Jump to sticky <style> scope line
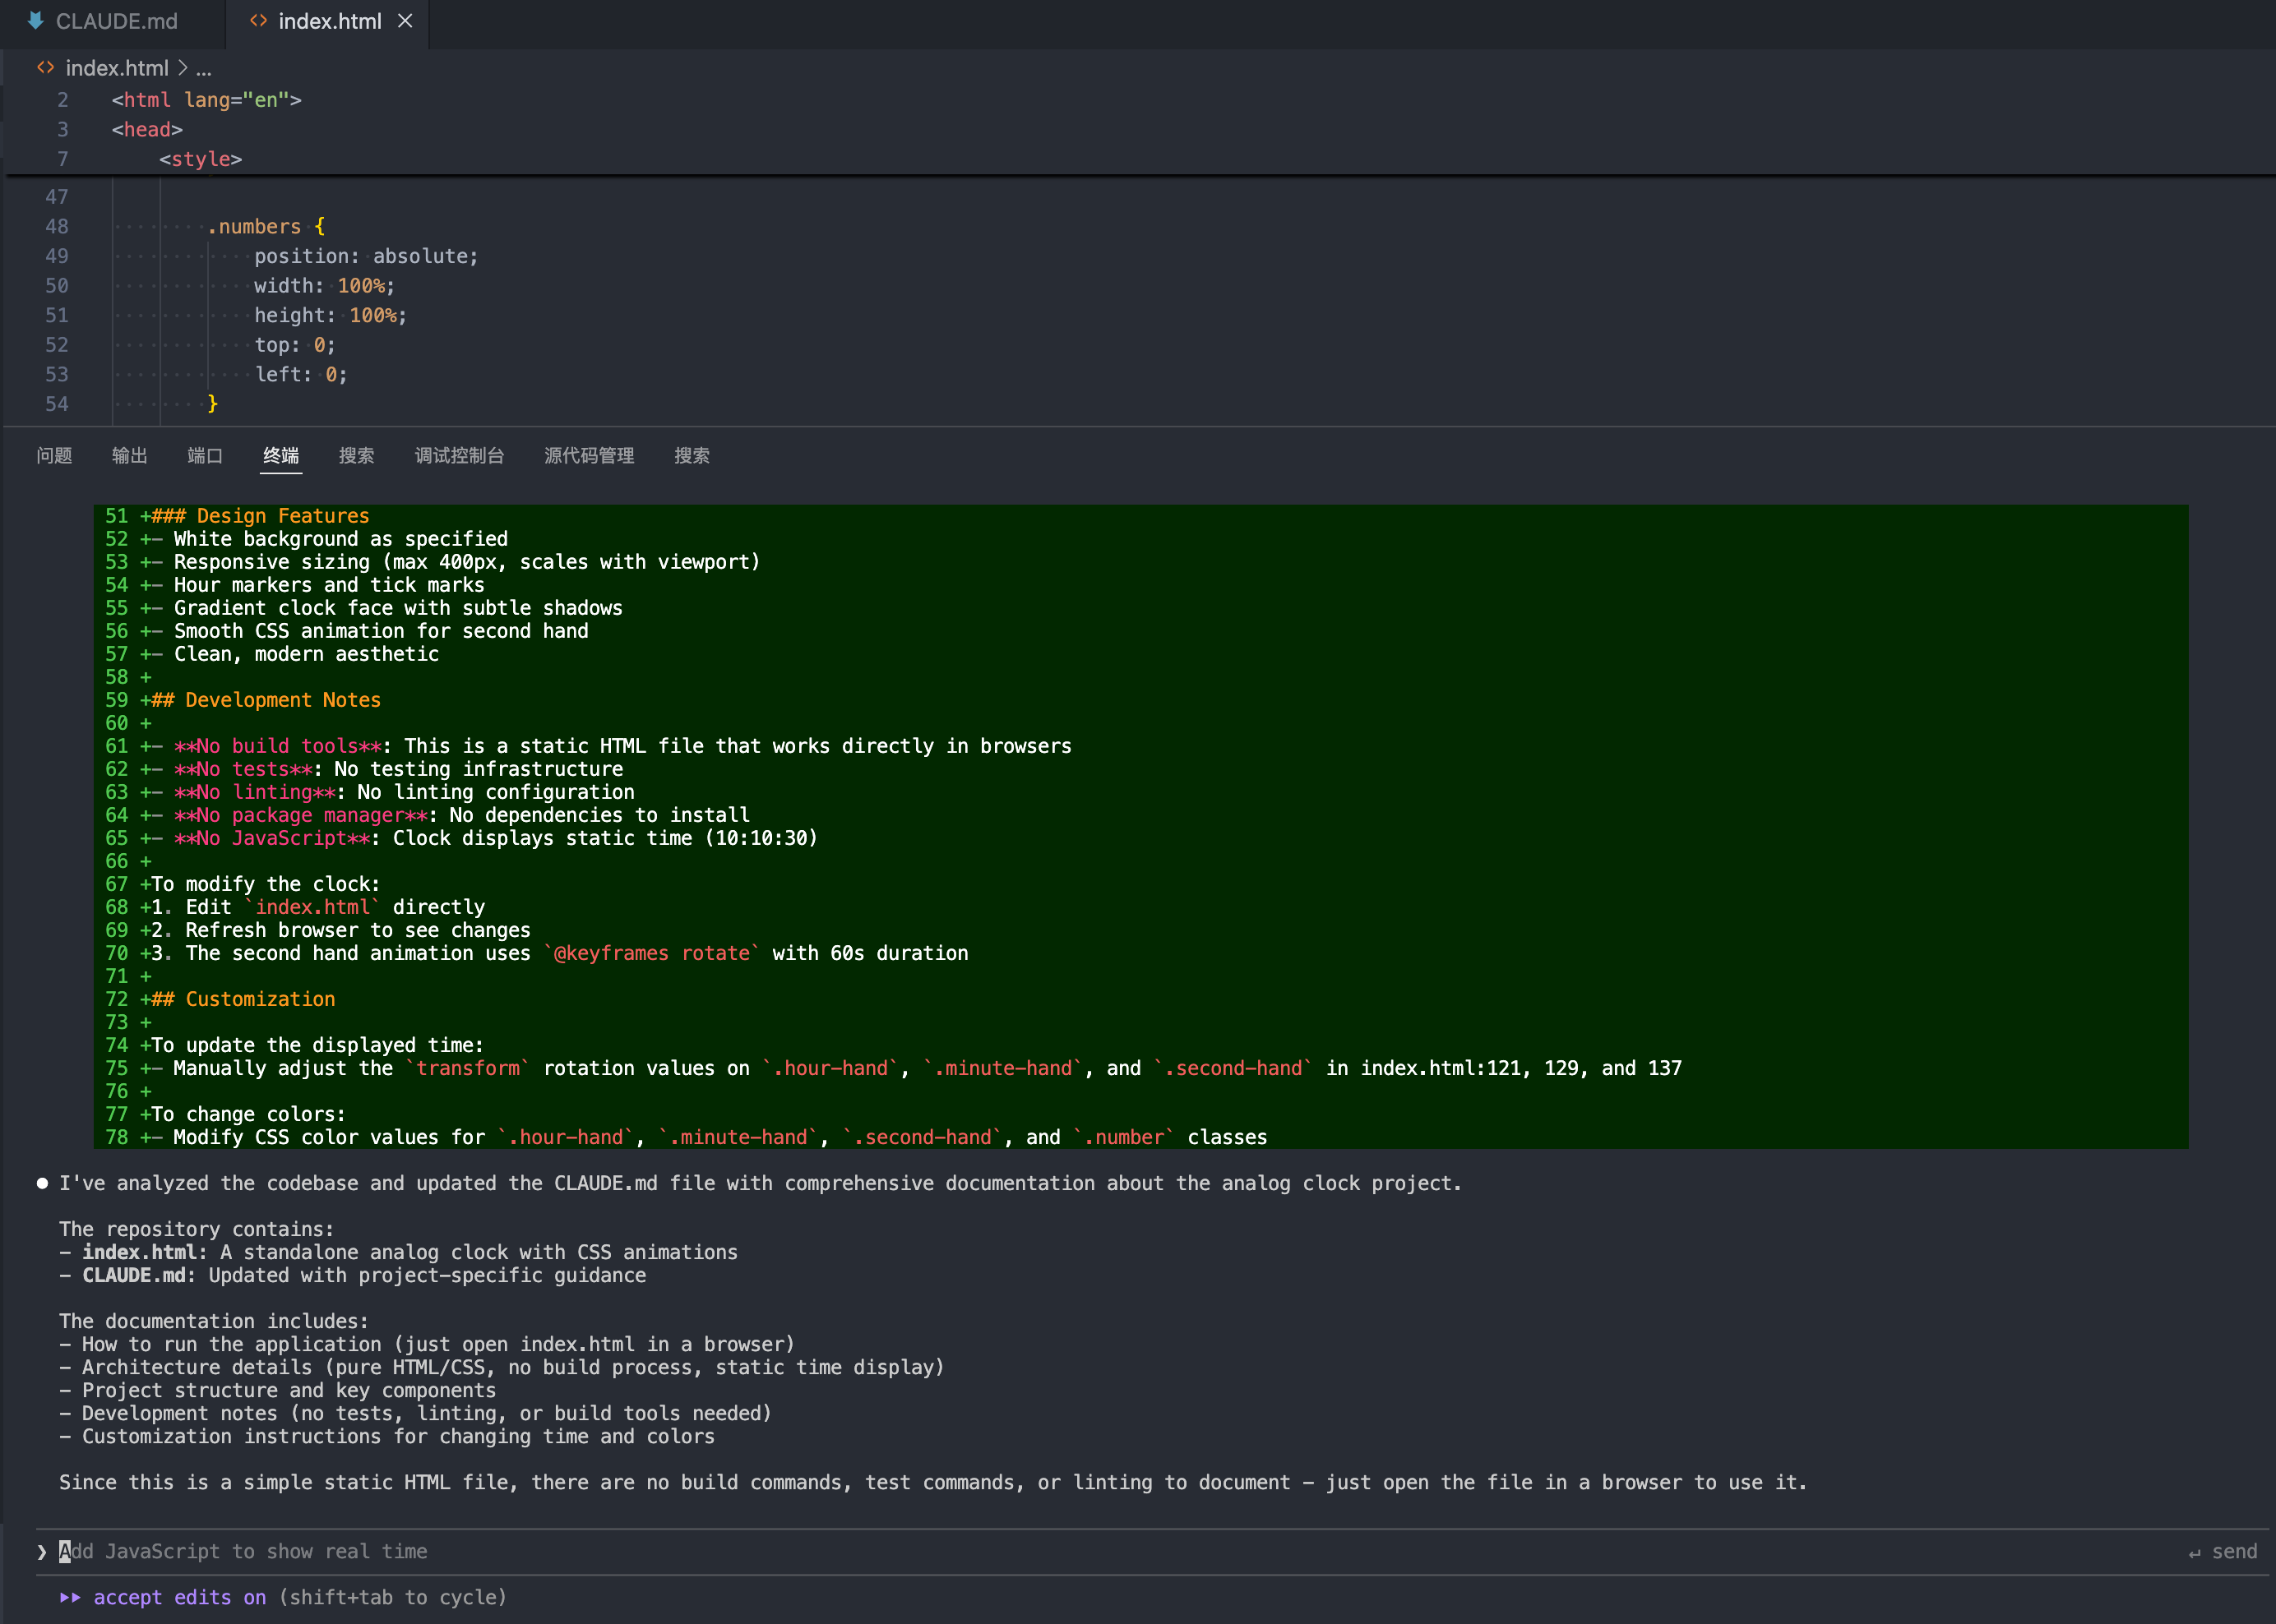The height and width of the screenshot is (1624, 2276). tap(200, 159)
